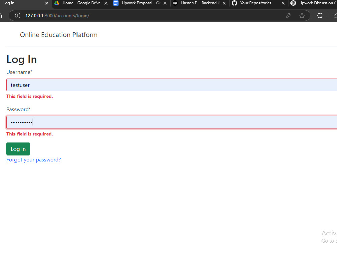
Task: Bookmark this page with the star icon
Action: (302, 16)
